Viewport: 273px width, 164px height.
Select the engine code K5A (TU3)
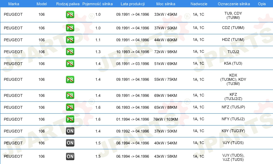click(233, 63)
